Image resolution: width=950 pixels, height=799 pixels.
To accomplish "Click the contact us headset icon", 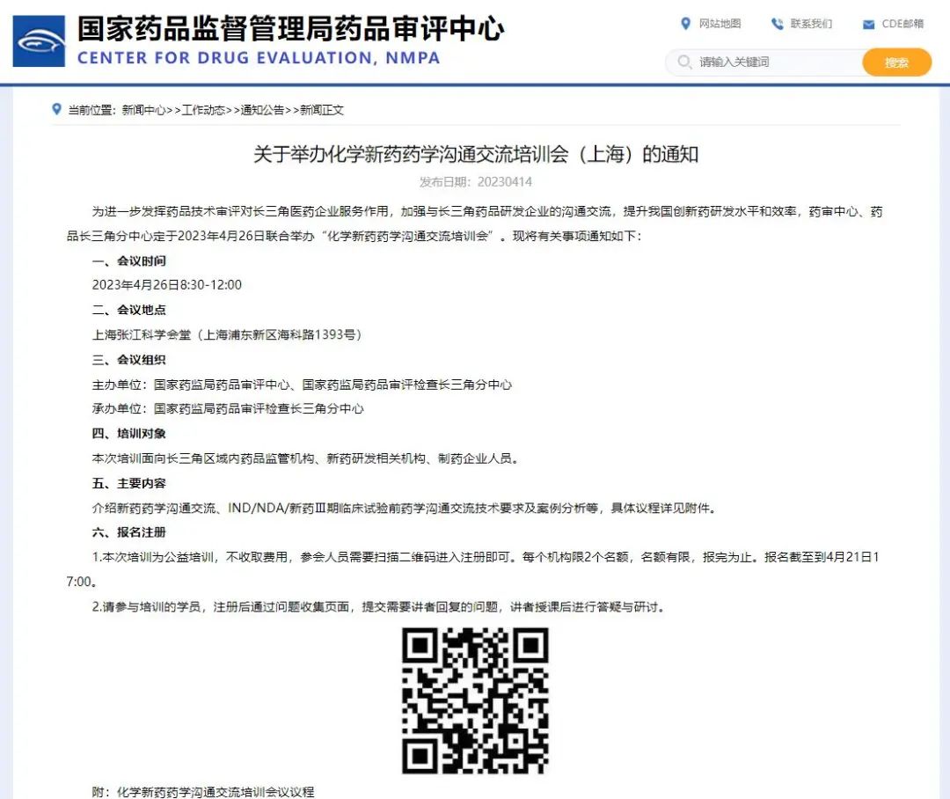I will 777,24.
